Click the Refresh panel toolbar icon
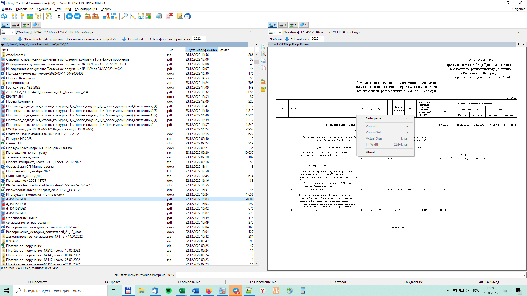The height and width of the screenshot is (296, 527). (x=4, y=16)
